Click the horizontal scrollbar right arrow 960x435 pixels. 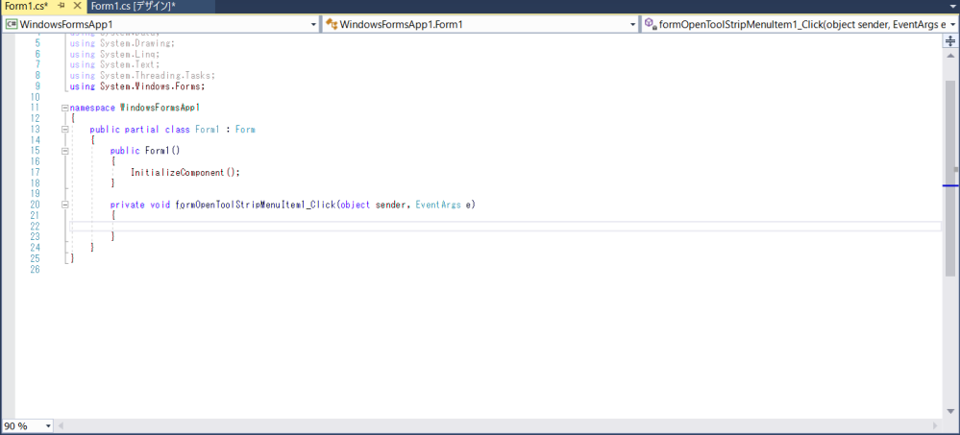pos(935,425)
